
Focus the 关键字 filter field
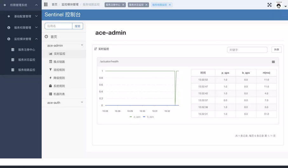click(247, 50)
